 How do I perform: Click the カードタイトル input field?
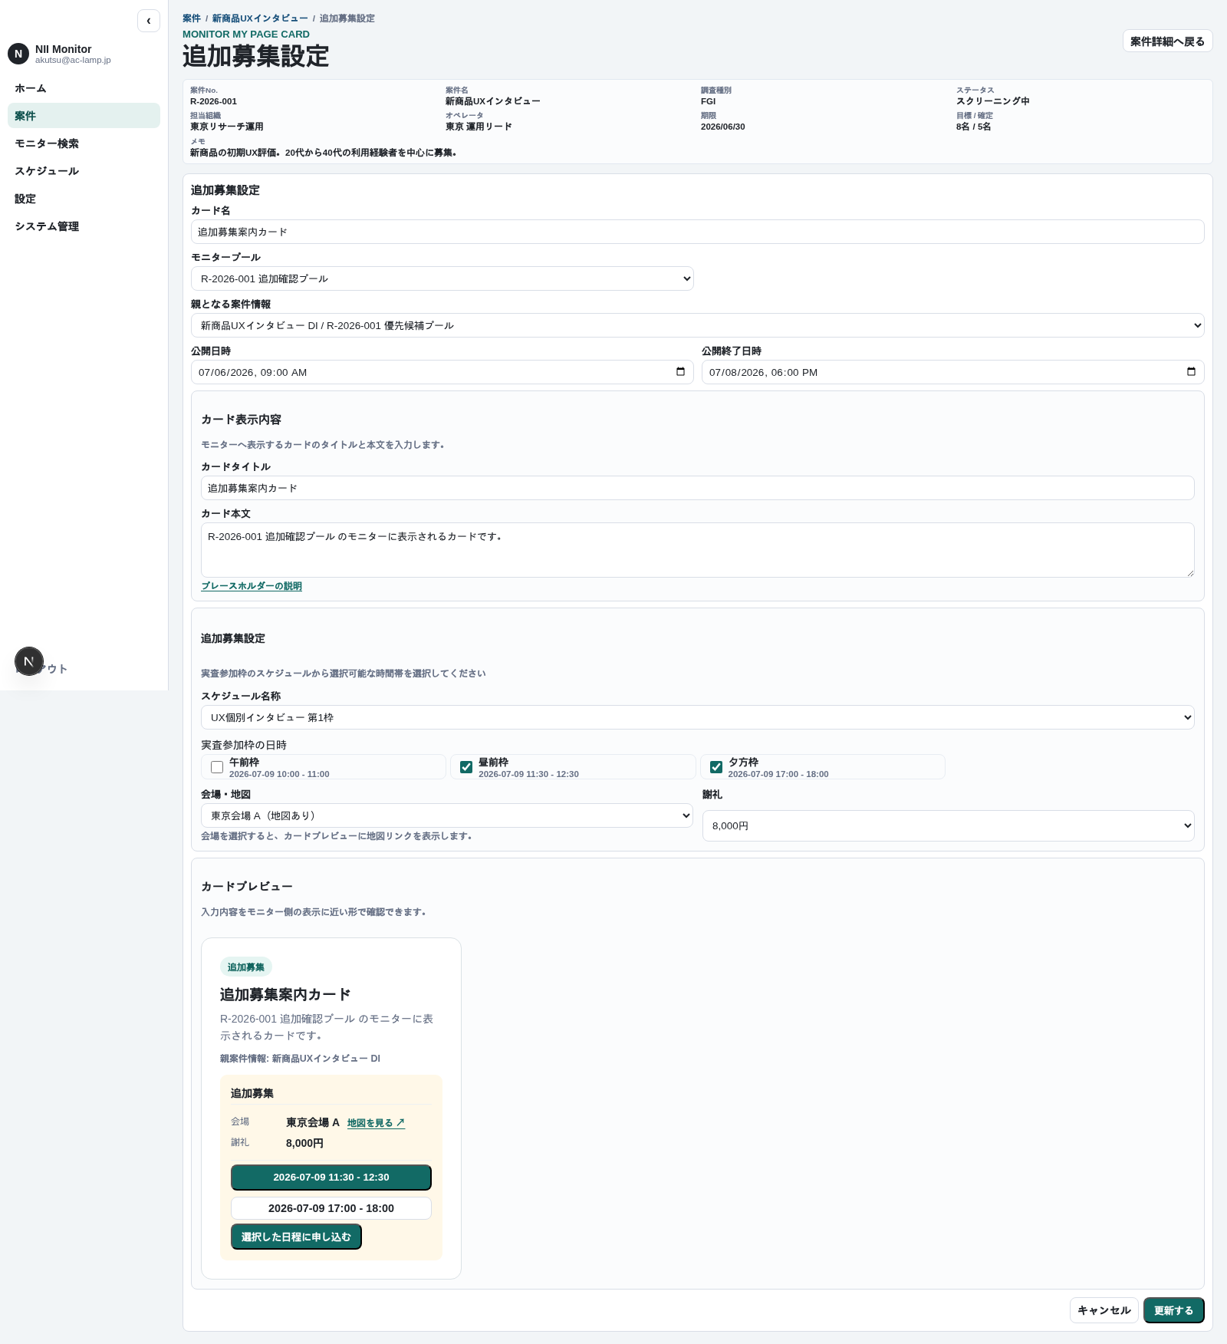pyautogui.click(x=698, y=488)
